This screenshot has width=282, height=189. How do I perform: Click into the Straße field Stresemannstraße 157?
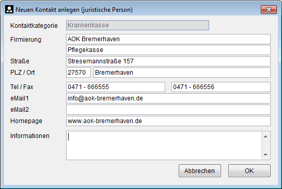click(x=168, y=61)
